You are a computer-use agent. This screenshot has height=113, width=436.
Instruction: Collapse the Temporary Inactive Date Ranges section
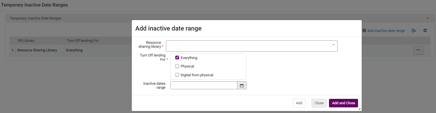click(427, 18)
